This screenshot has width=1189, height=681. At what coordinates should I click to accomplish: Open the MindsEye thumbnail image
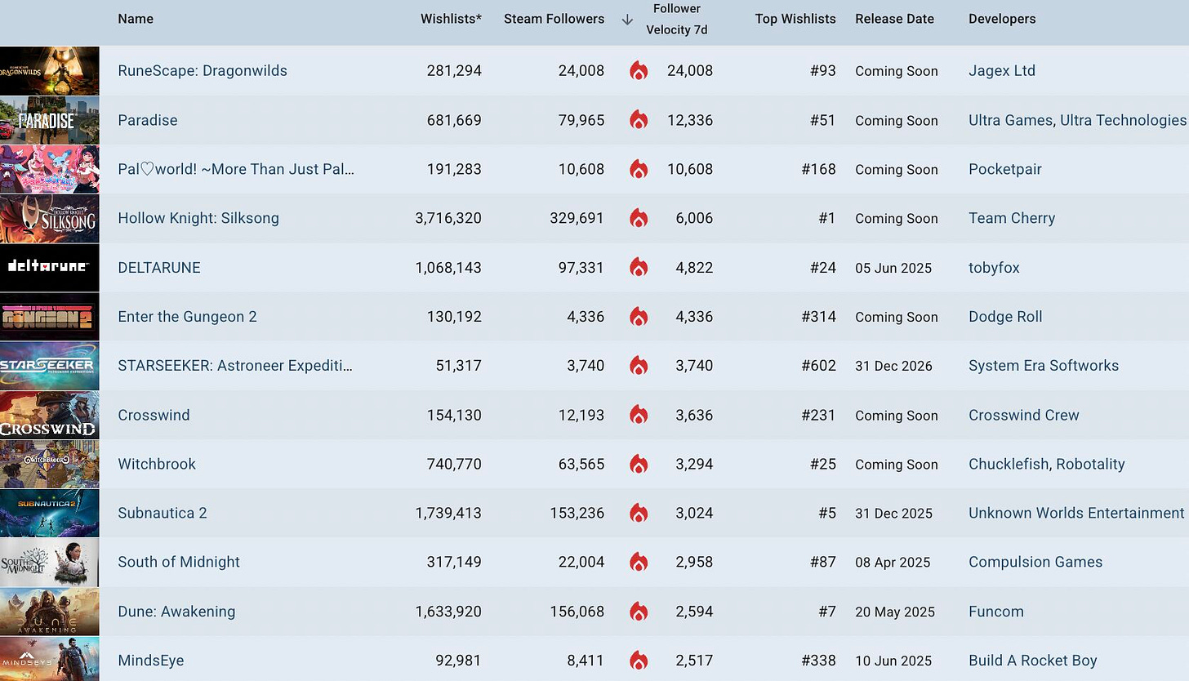tap(49, 659)
